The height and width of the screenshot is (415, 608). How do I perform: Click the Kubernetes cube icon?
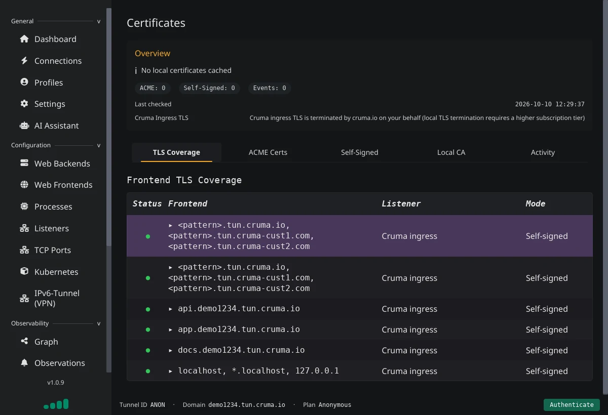click(24, 272)
